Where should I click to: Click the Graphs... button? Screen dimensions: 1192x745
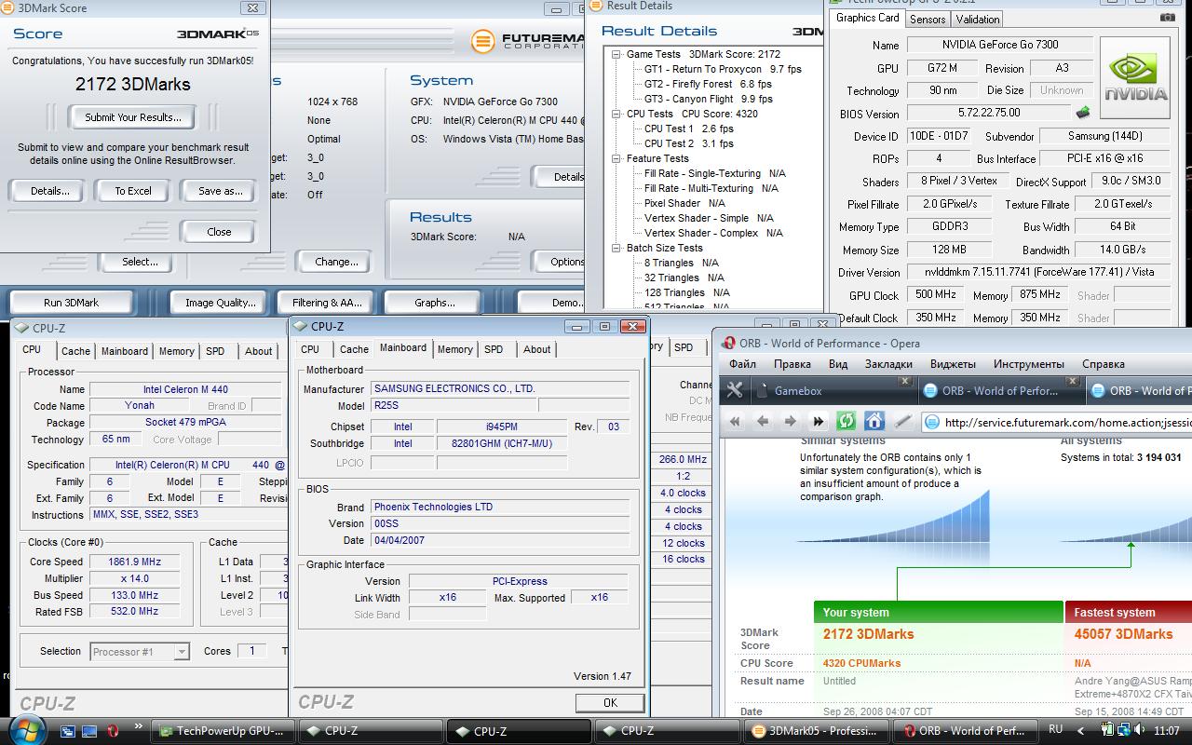point(435,303)
